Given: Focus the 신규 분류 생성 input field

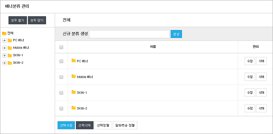Looking at the screenshot, I should 129,34.
